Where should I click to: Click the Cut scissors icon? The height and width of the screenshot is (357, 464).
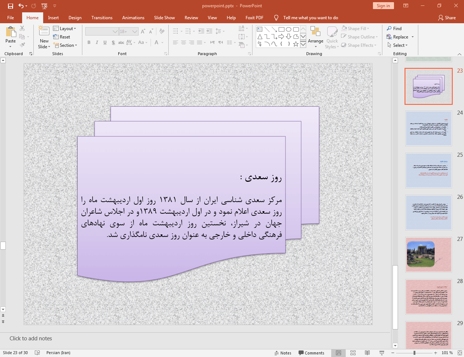pos(22,28)
